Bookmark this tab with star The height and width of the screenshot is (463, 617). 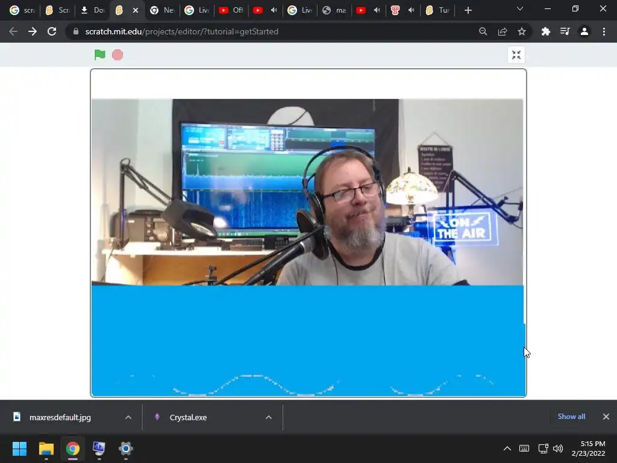click(521, 31)
